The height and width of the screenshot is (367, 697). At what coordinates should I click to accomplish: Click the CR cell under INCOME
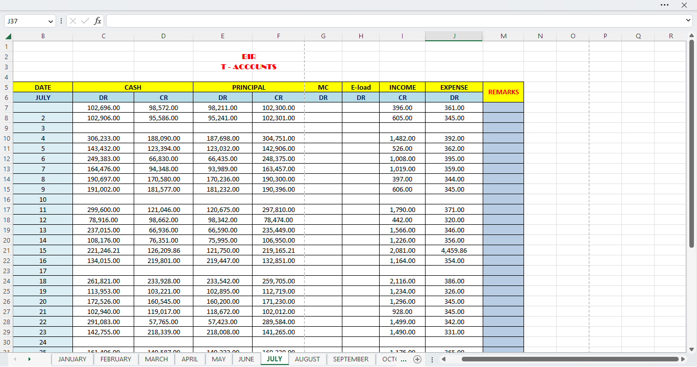pyautogui.click(x=403, y=97)
